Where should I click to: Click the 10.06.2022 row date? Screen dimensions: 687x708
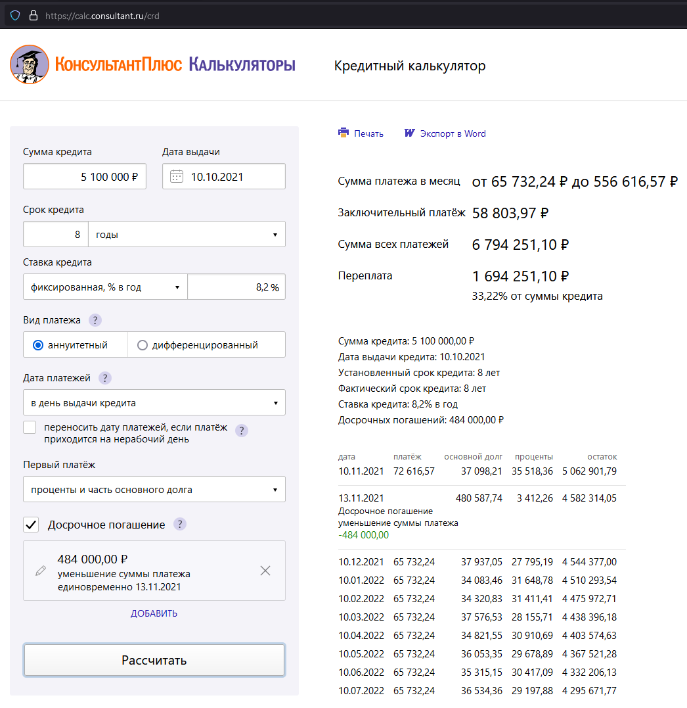(361, 673)
